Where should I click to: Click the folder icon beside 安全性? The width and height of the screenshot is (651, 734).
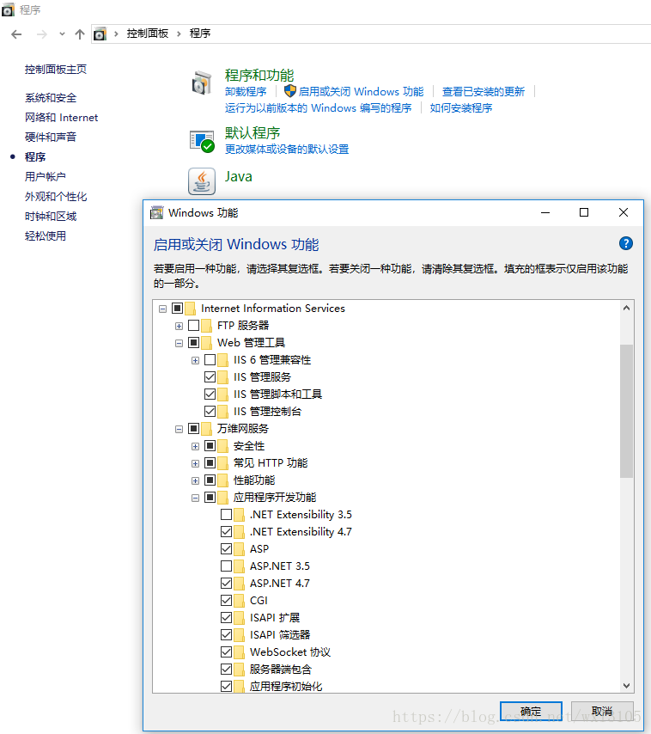coord(222,446)
